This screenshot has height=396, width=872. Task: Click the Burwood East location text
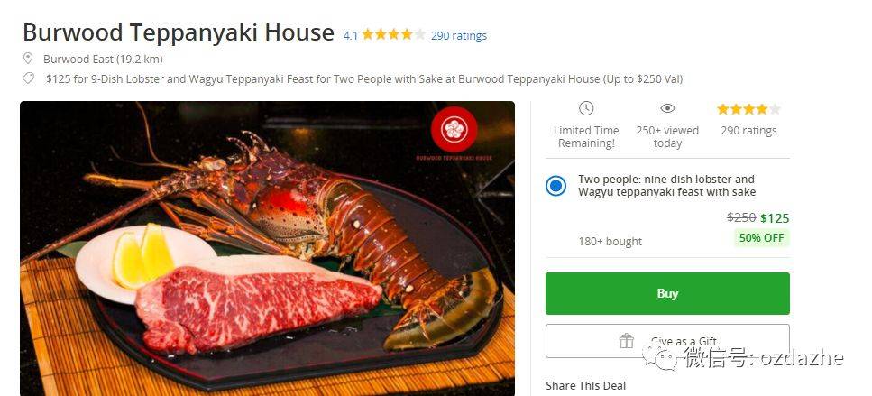click(103, 59)
